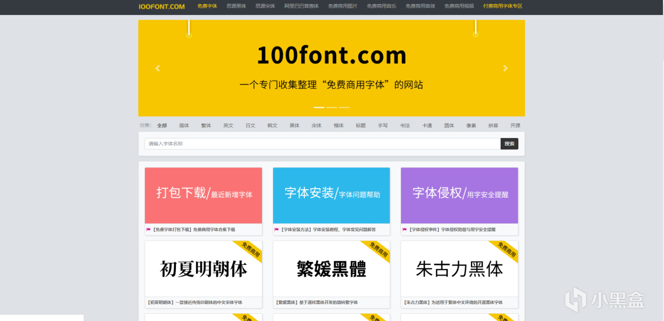Screen dimensions: 664x321
Task: Select the first carousel indicator
Action: pos(319,107)
